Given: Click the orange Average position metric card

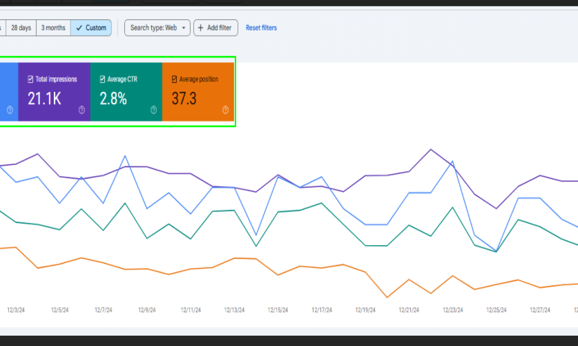Looking at the screenshot, I should click(198, 94).
